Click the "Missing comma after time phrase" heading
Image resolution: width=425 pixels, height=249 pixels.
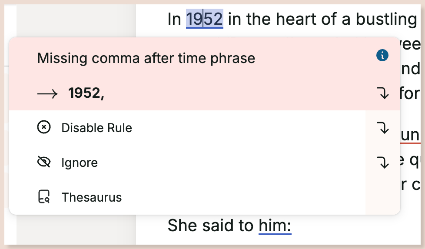146,58
